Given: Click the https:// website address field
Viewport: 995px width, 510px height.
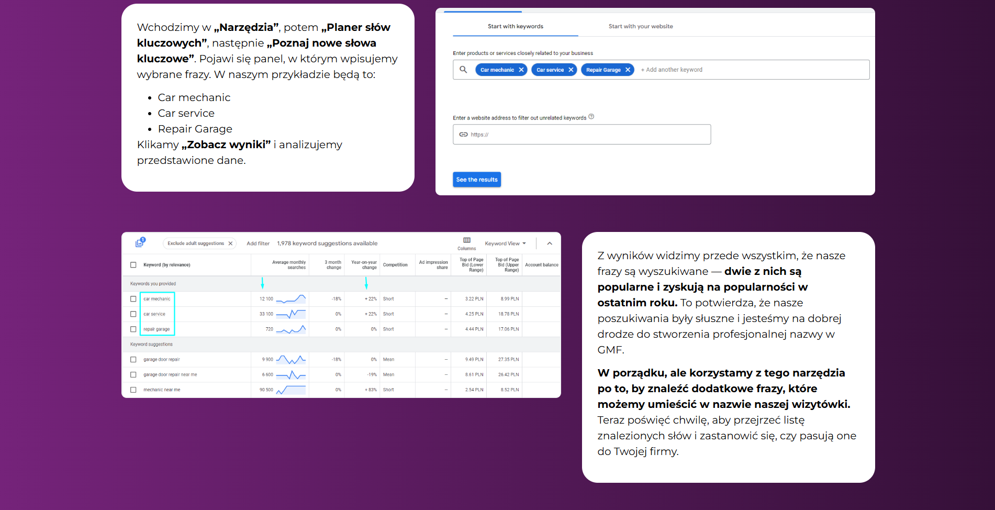Looking at the screenshot, I should [x=582, y=135].
